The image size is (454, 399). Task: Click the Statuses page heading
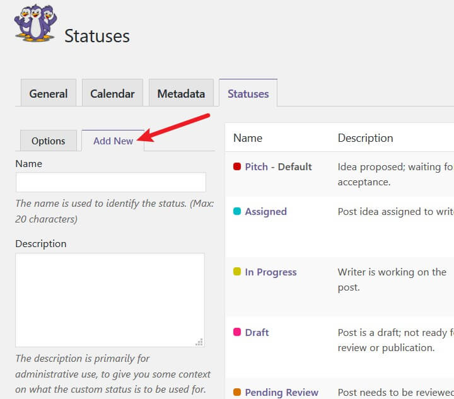pos(97,36)
